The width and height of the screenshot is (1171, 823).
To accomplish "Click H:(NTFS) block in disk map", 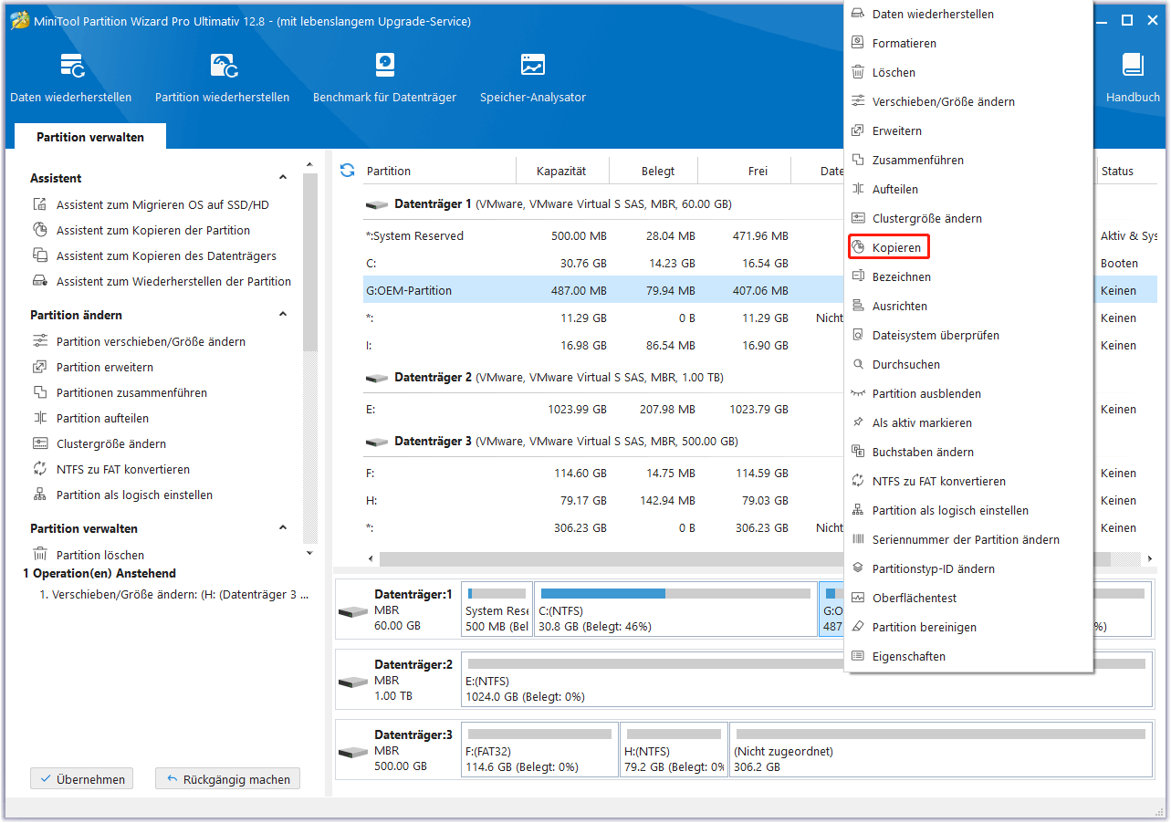I will point(674,749).
